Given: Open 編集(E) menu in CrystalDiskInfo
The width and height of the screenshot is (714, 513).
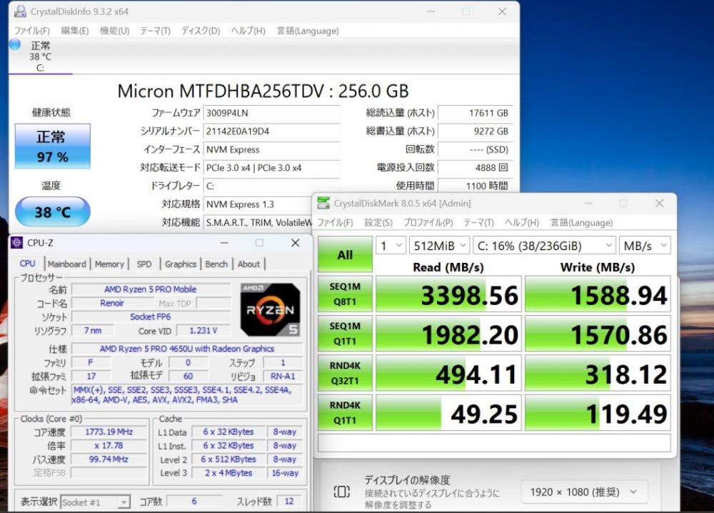Looking at the screenshot, I should [x=75, y=31].
